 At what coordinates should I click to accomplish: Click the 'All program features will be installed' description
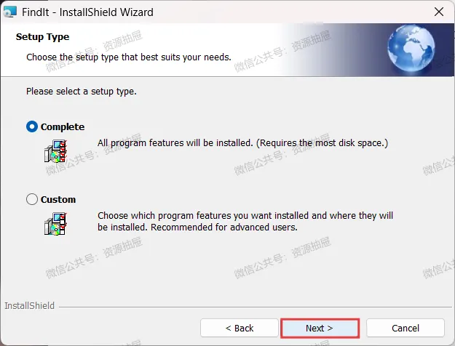pyautogui.click(x=242, y=143)
